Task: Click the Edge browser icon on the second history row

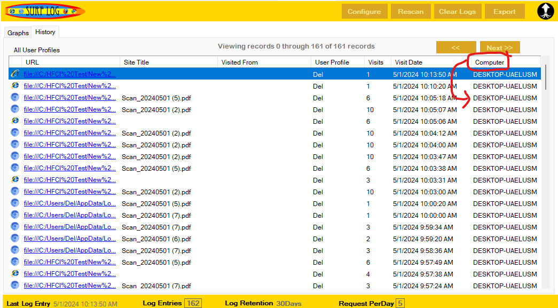Action: [15, 85]
